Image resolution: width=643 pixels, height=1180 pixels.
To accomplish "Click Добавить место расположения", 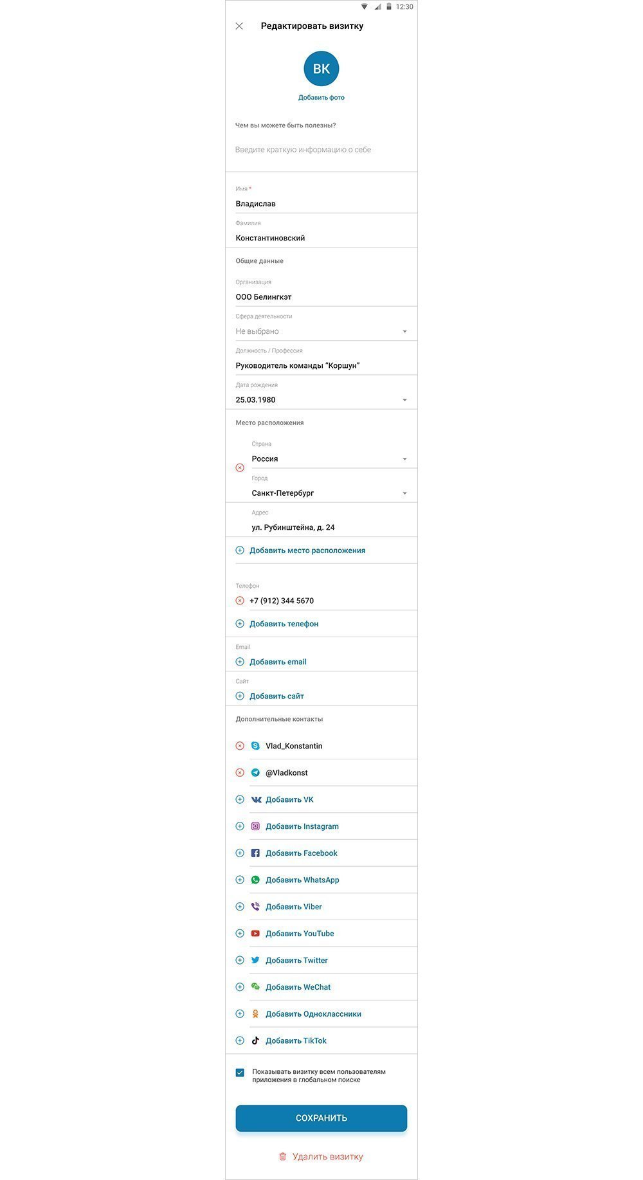I will 307,550.
